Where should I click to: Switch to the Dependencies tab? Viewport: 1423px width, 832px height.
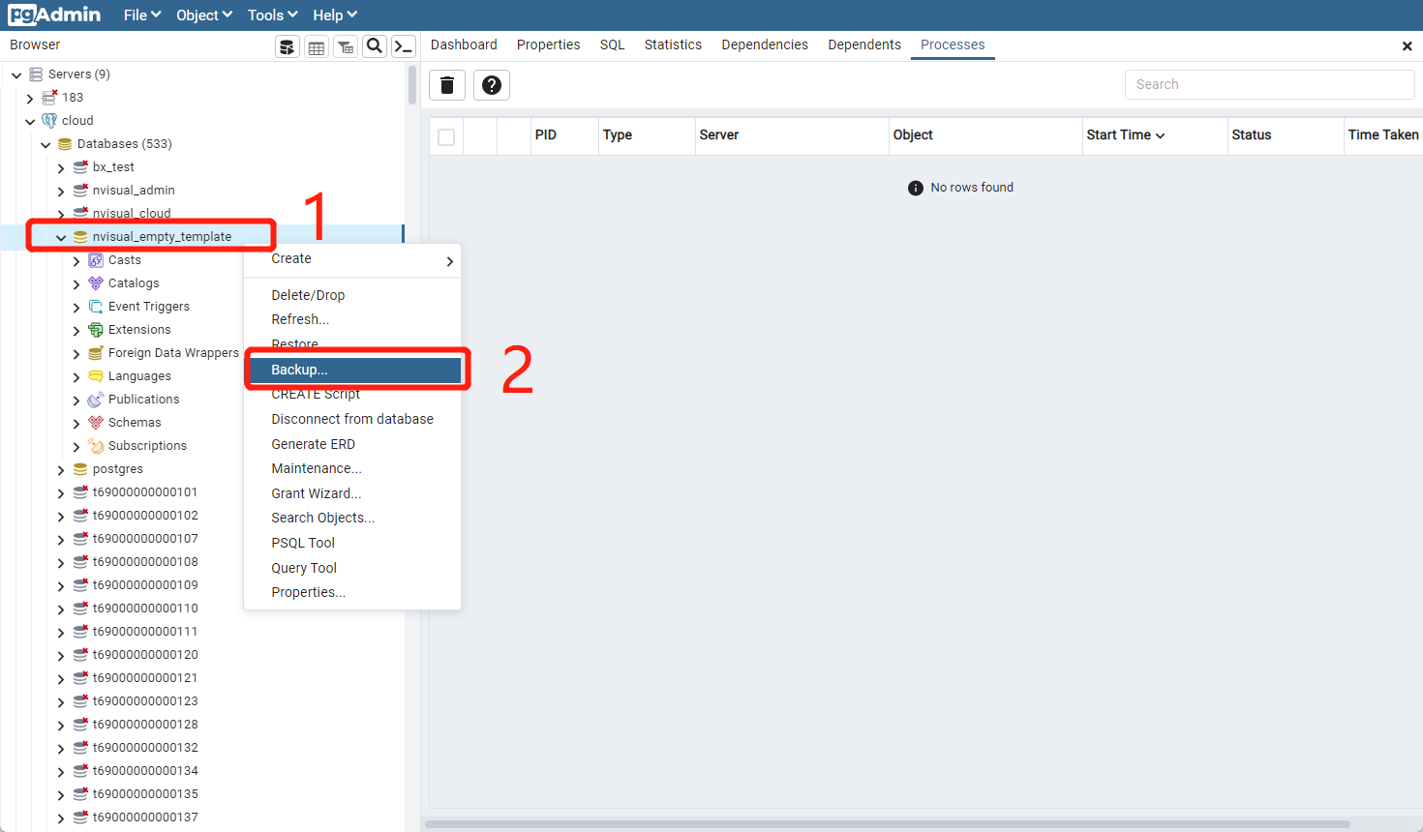pos(764,45)
